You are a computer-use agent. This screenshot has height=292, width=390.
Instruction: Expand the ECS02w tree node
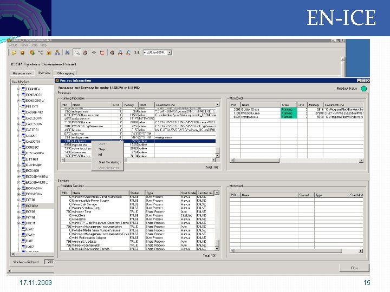(x=18, y=206)
